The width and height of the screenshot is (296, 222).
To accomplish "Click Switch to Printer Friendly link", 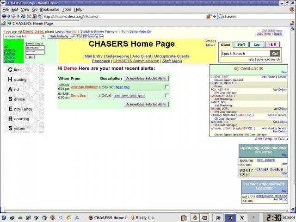I will [x=99, y=31].
